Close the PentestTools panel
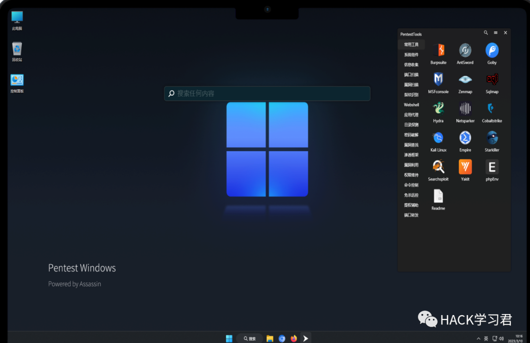This screenshot has width=530, height=343. [505, 33]
